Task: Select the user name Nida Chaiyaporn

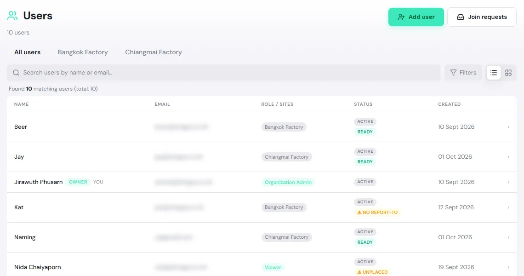Action: 37,267
